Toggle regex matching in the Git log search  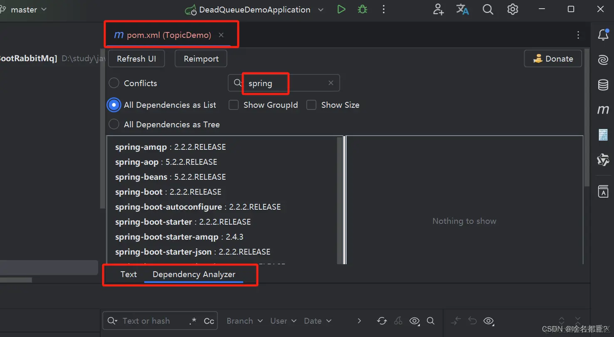193,321
